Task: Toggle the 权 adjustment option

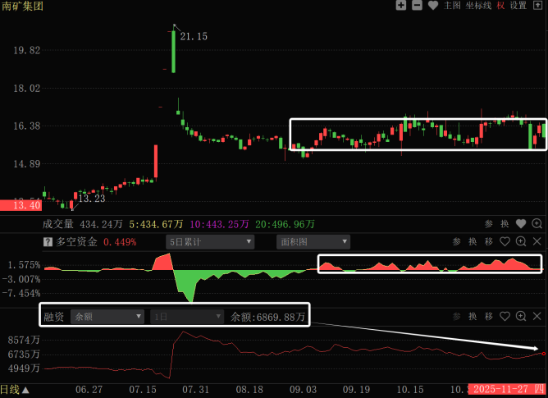Action: pos(500,6)
